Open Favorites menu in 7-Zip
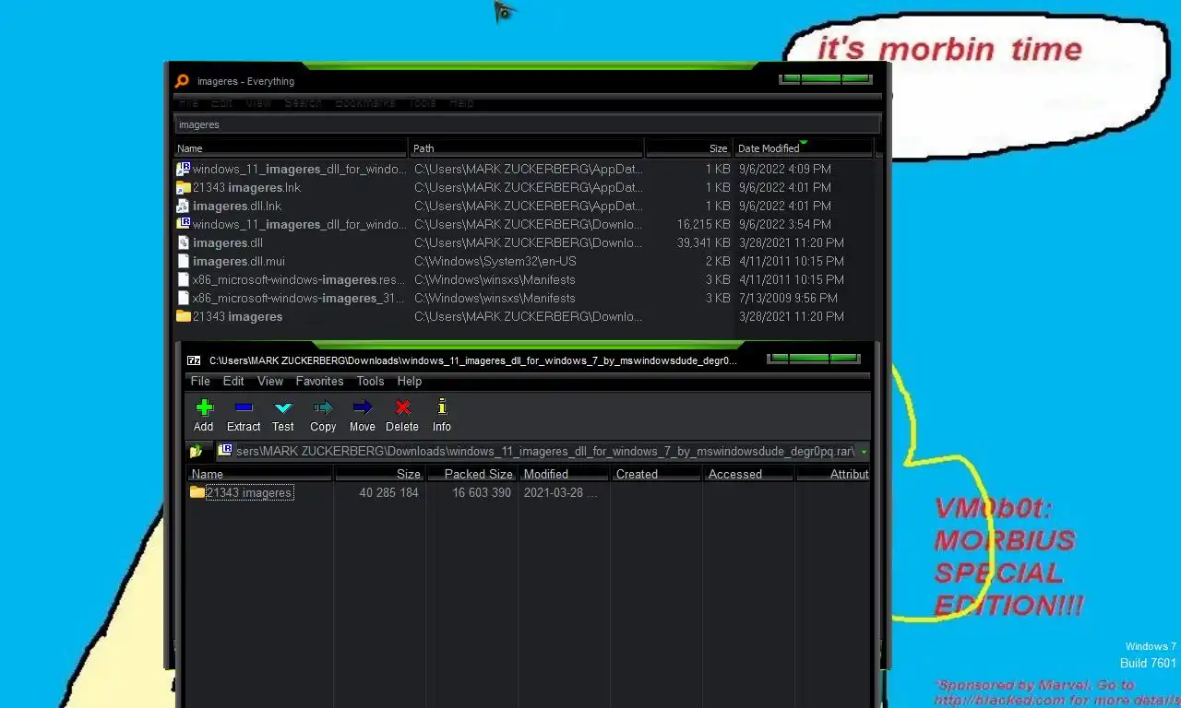Image resolution: width=1181 pixels, height=708 pixels. tap(319, 381)
